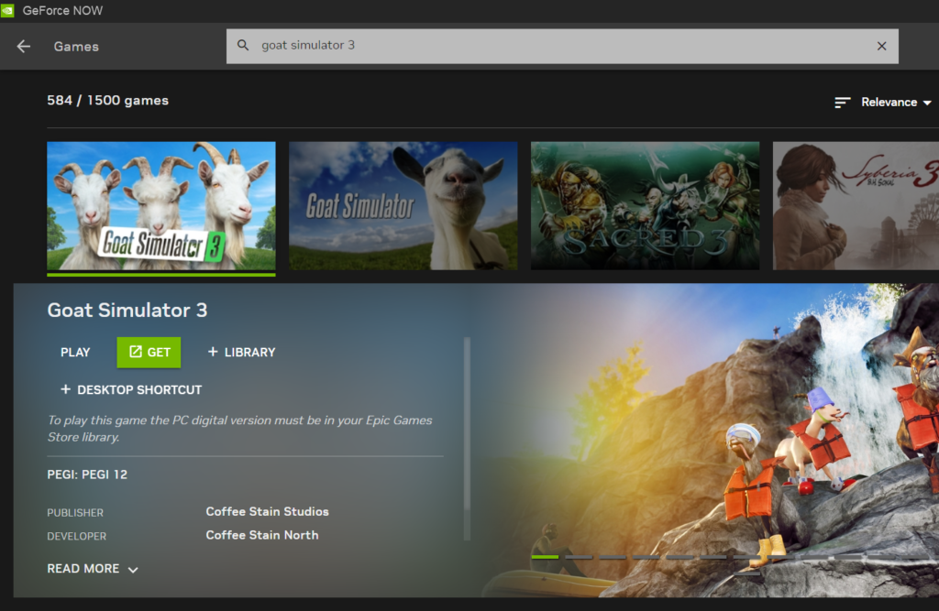Click the PUBLISHER label

75,513
